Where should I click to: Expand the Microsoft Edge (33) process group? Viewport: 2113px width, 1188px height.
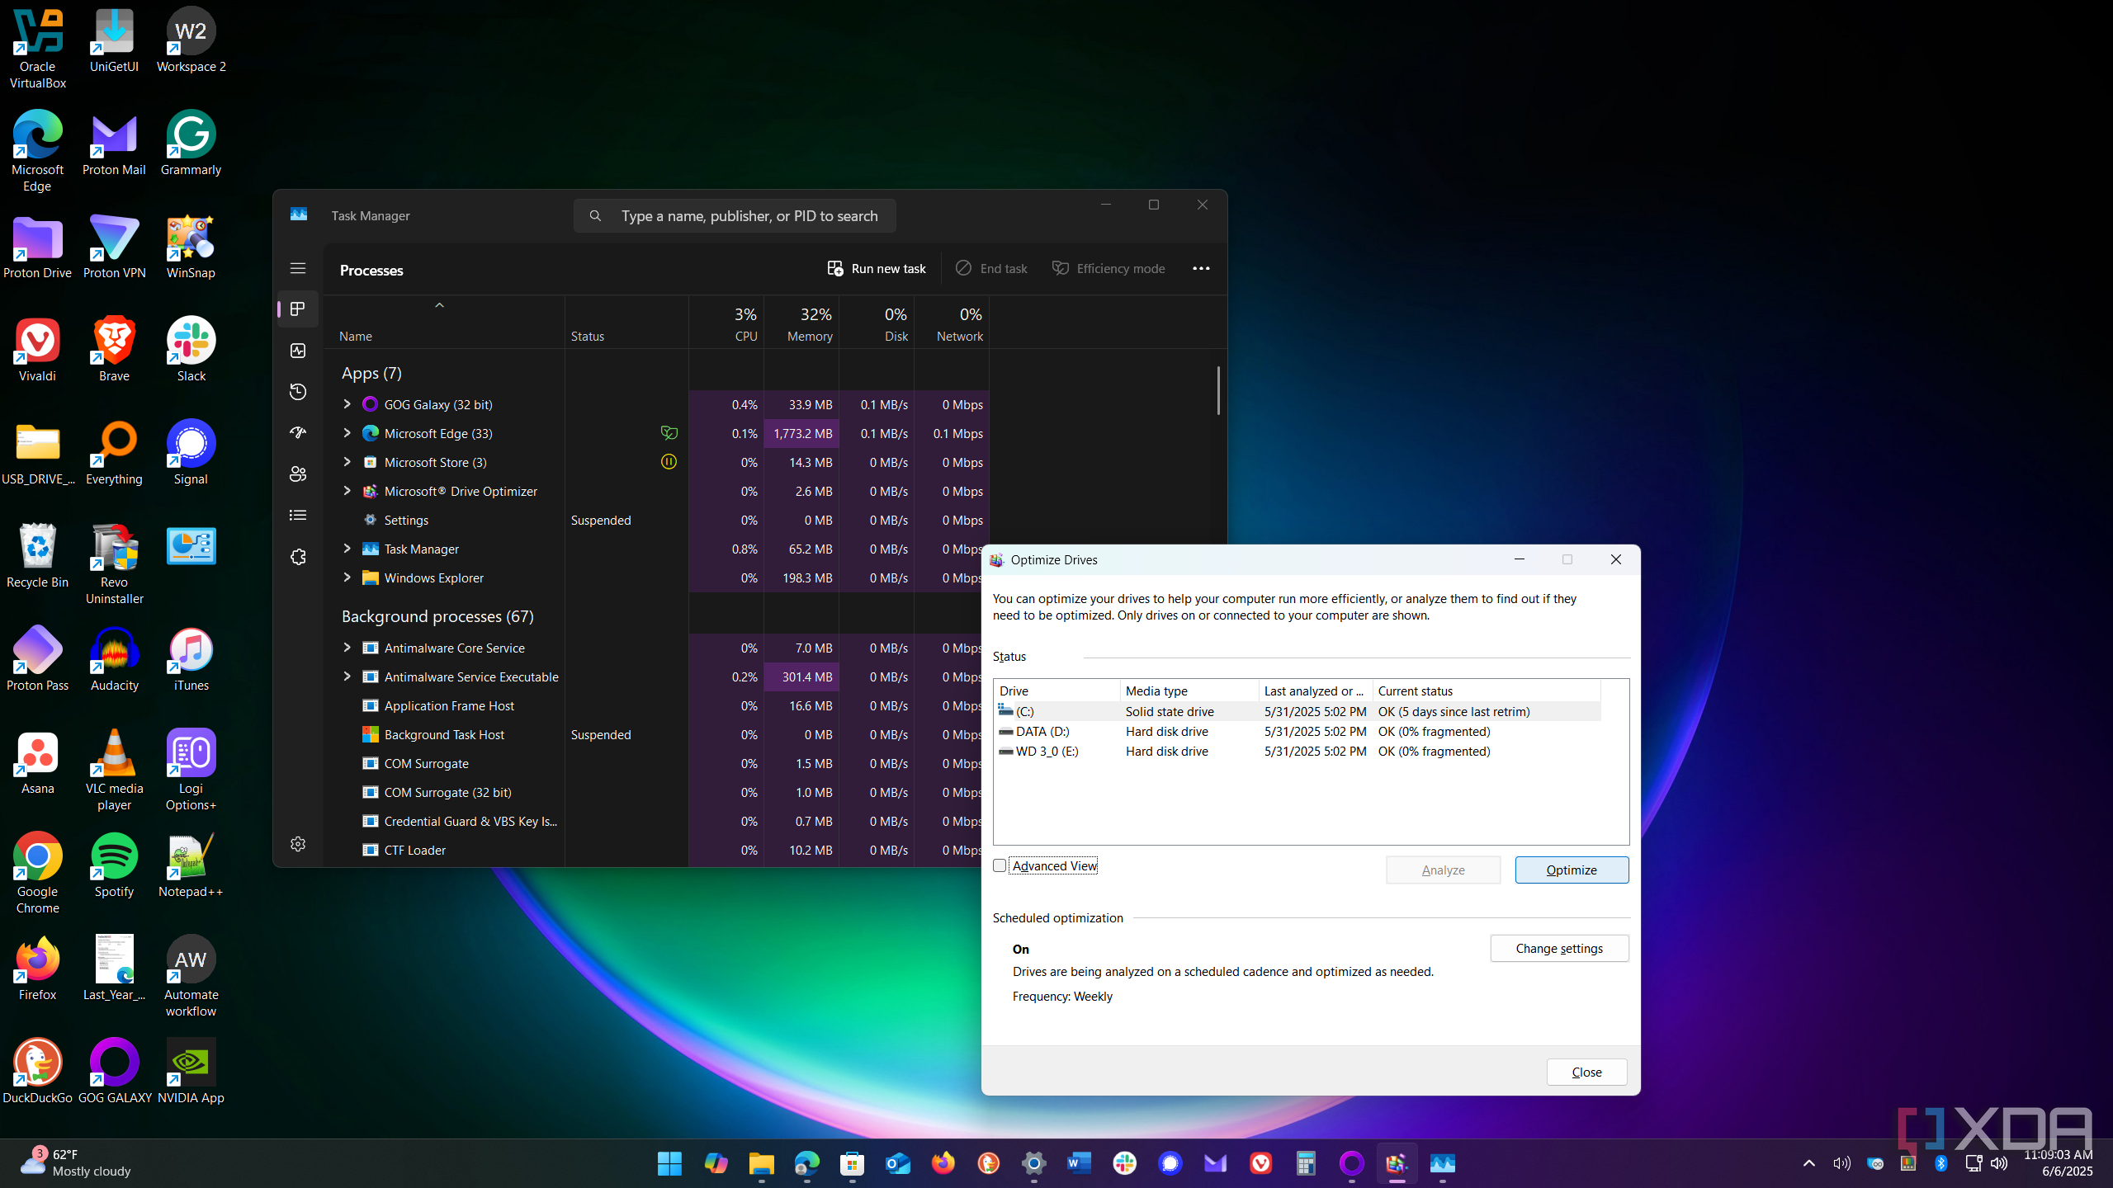pos(347,433)
